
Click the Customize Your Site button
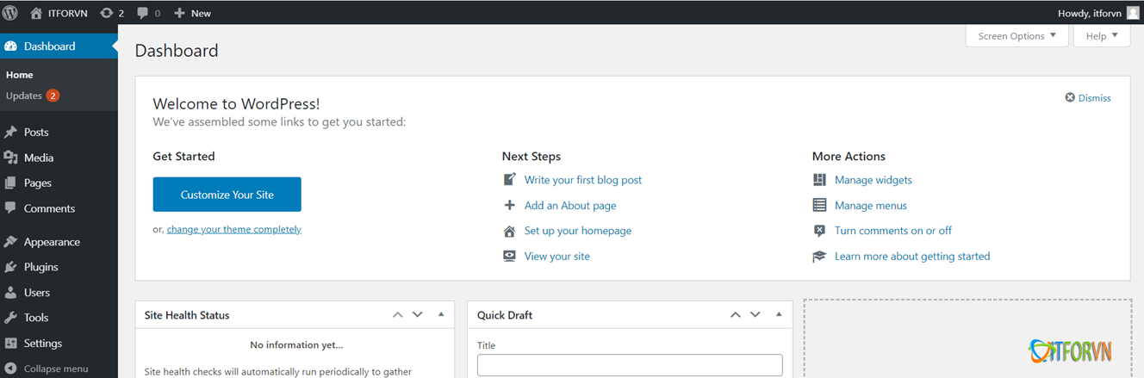click(227, 195)
